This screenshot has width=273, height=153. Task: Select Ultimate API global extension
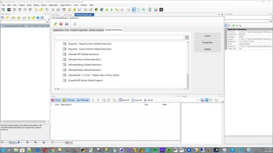[84, 54]
